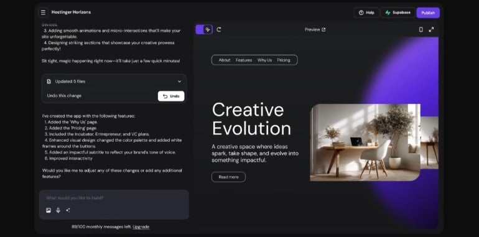This screenshot has height=237, width=479.
Task: Attach an image to the prompt
Action: [x=49, y=210]
